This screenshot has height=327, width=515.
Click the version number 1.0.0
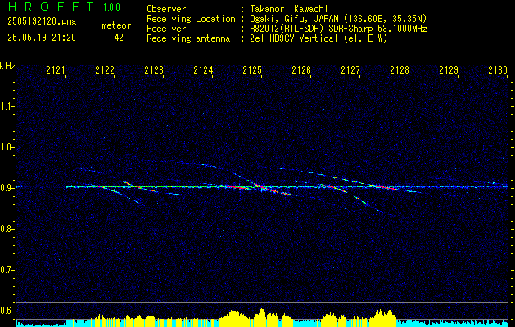(111, 7)
